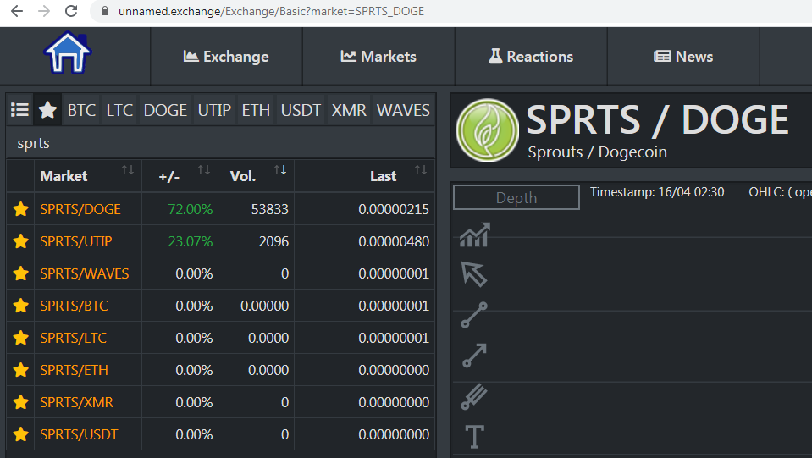Click the address bar URL
This screenshot has height=458, width=812.
(x=271, y=11)
